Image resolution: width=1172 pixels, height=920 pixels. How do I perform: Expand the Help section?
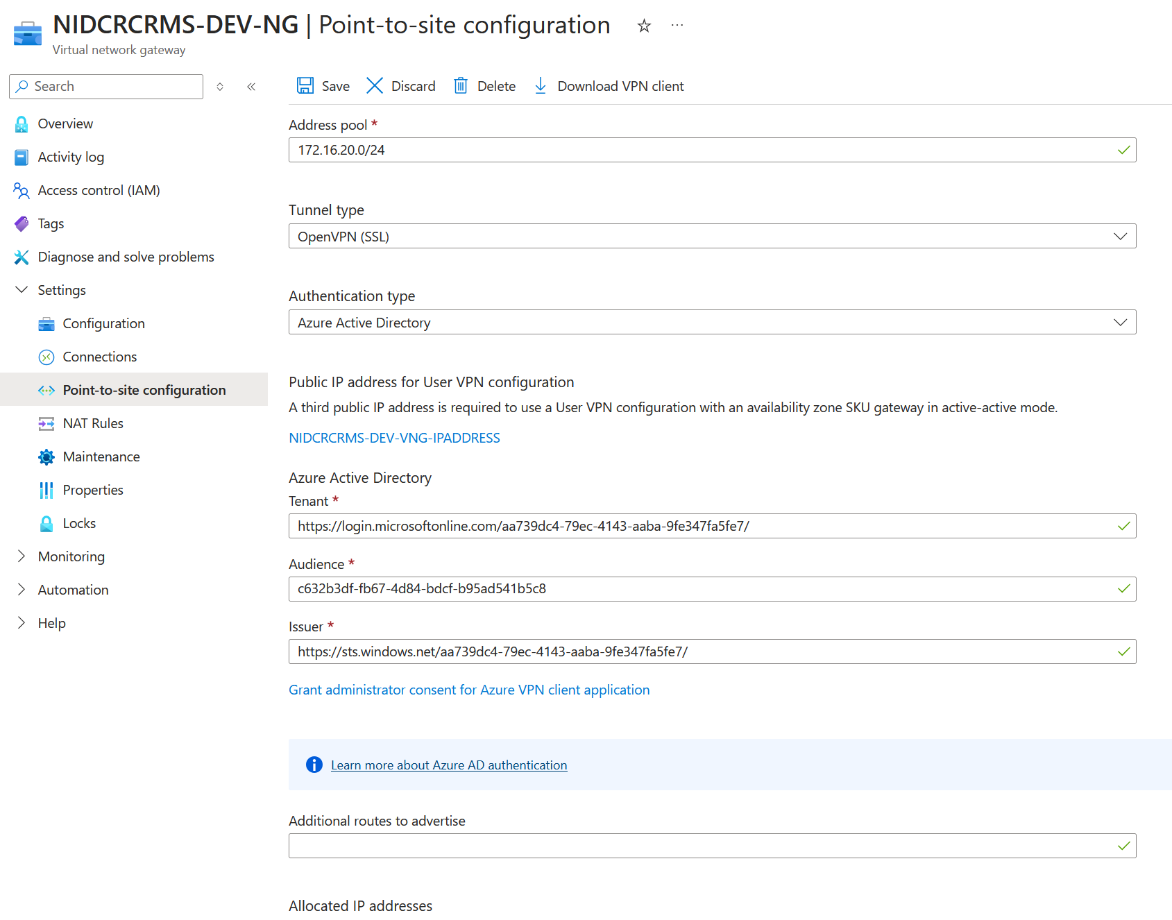coord(22,623)
